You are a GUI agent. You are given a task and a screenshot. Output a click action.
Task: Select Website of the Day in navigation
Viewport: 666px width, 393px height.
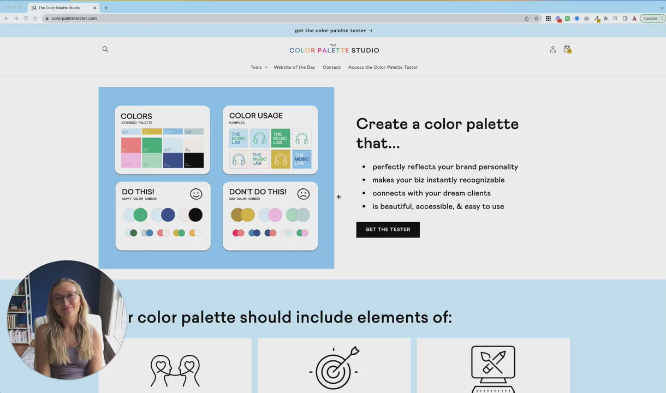[294, 67]
